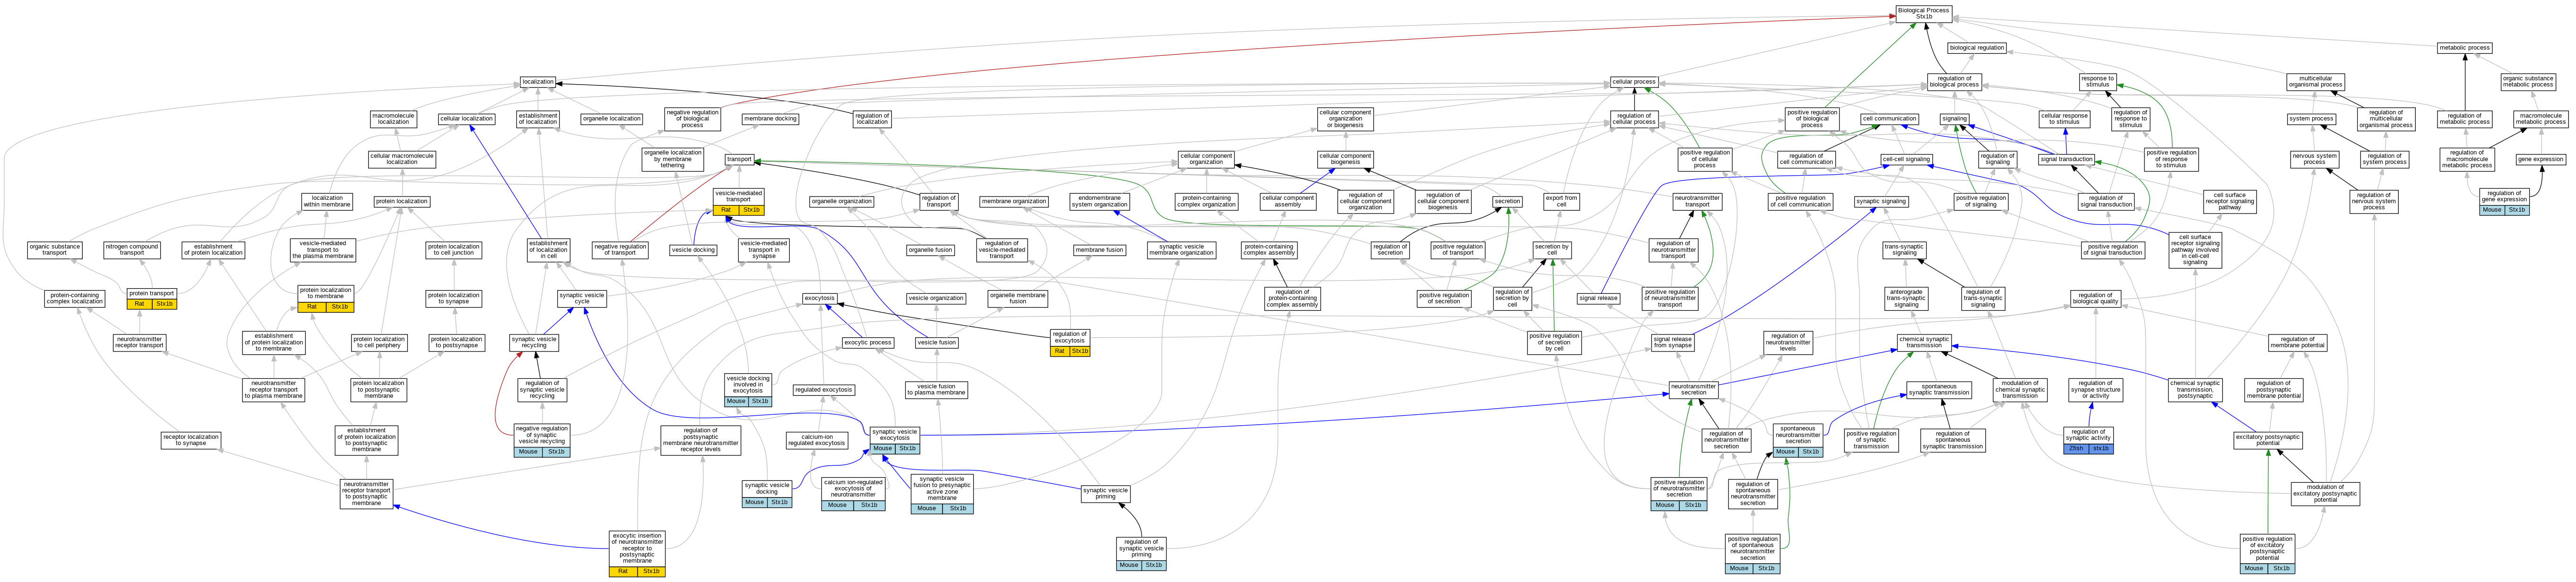Click the 'organelle localization' node
2576x582 pixels.
click(x=611, y=119)
